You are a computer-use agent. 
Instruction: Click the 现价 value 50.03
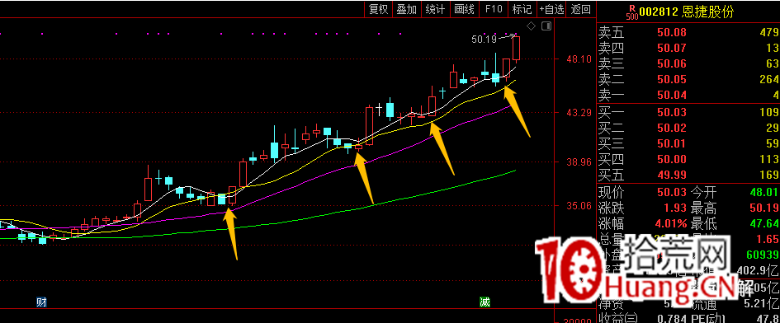pyautogui.click(x=672, y=192)
